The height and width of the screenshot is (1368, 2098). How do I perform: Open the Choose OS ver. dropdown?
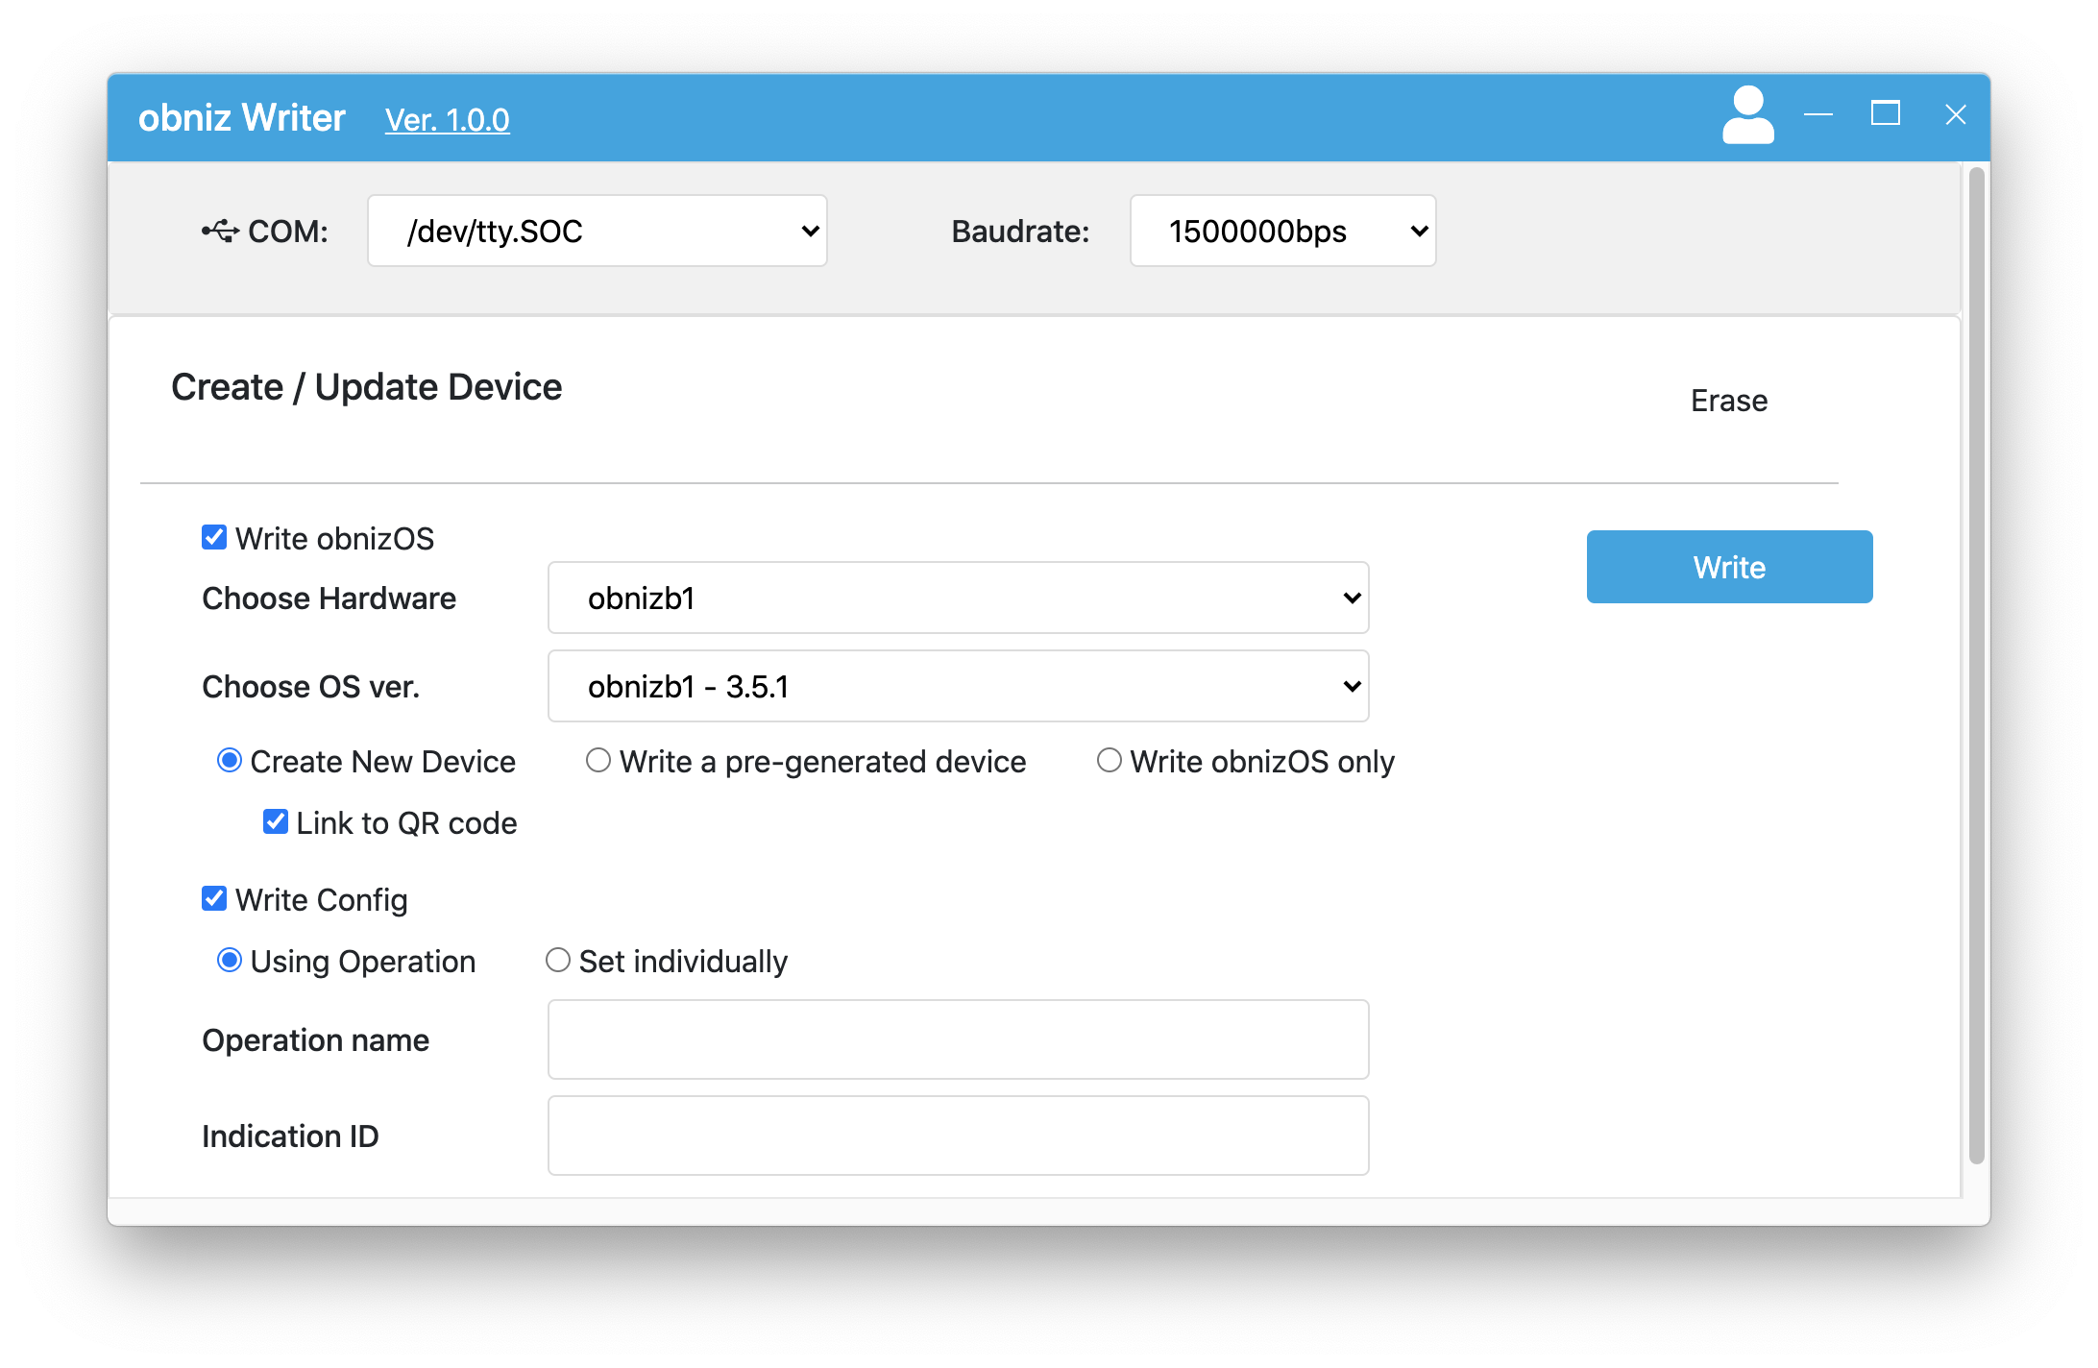click(x=957, y=686)
